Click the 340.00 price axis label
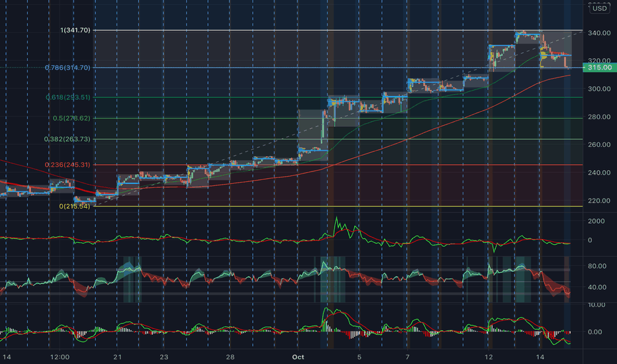This screenshot has height=364, width=617. (599, 33)
